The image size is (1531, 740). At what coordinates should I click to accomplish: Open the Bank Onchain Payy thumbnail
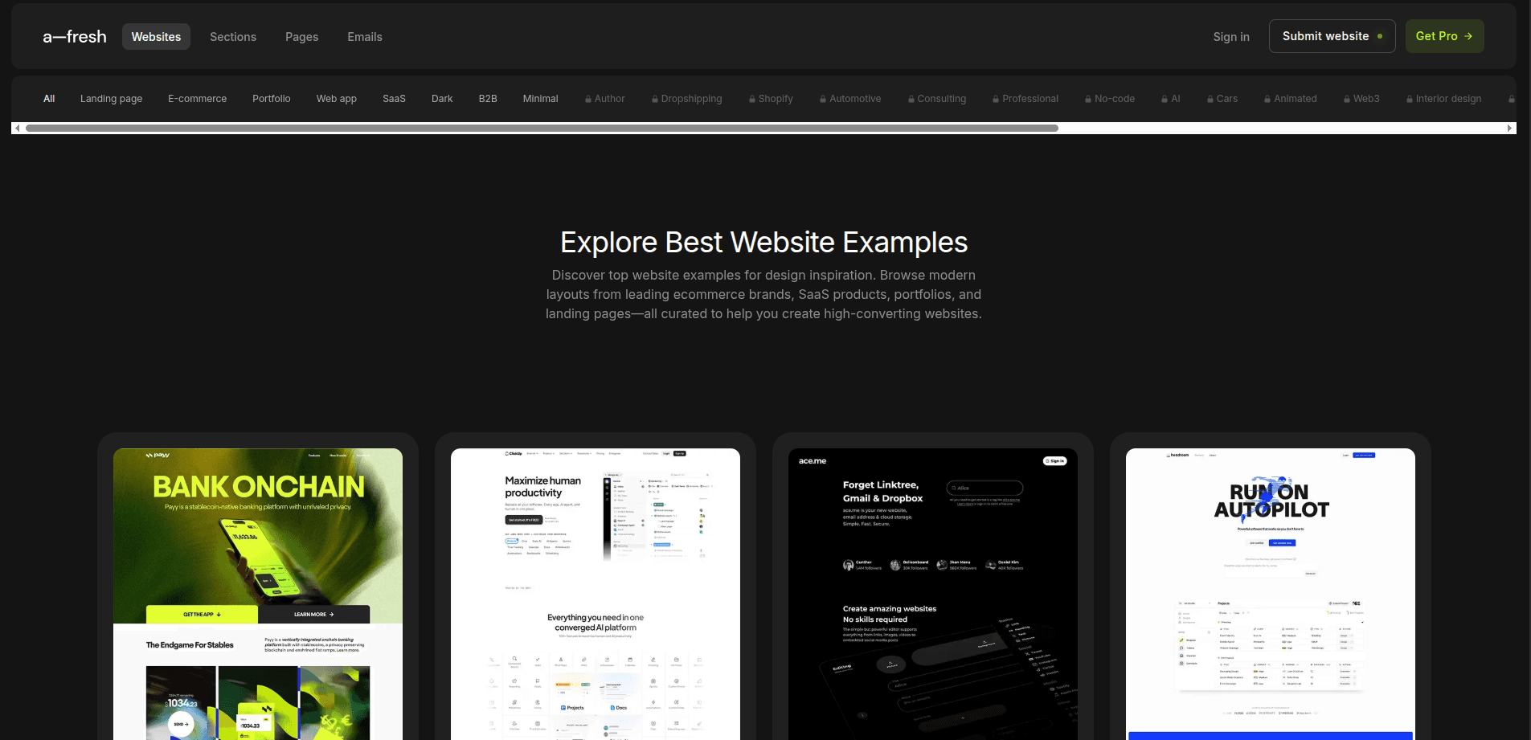tap(258, 593)
